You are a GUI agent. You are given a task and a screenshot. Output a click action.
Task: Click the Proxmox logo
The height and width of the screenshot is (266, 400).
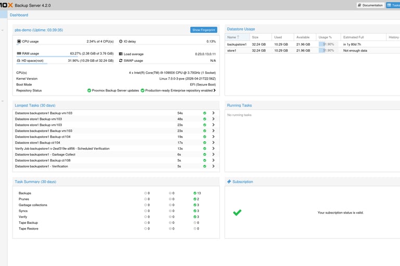[x=6, y=5]
